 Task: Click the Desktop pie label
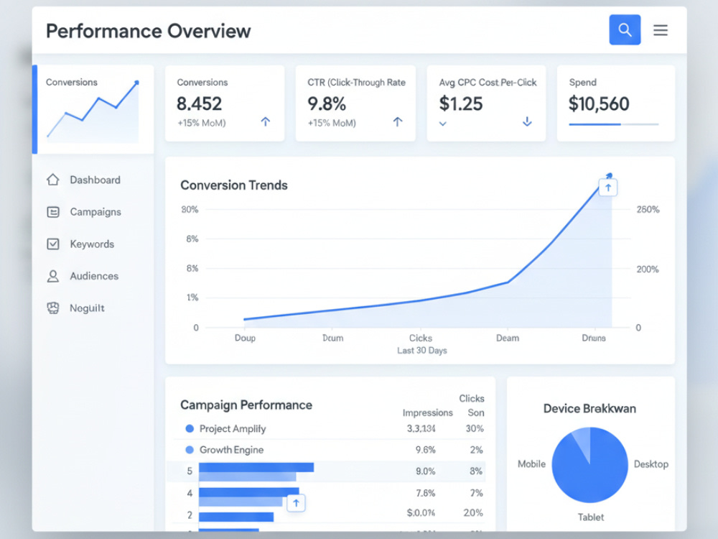(x=651, y=464)
